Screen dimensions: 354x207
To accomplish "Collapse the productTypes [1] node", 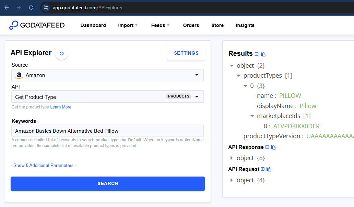I will coord(238,76).
